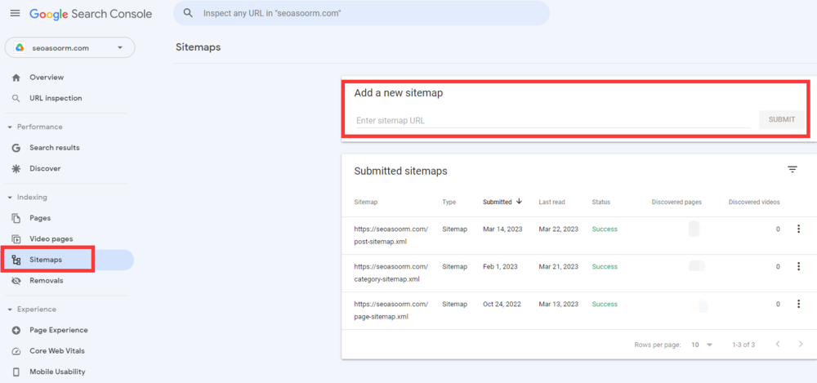The height and width of the screenshot is (383, 817).
Task: Collapse the Indexing section
Action: (10, 198)
